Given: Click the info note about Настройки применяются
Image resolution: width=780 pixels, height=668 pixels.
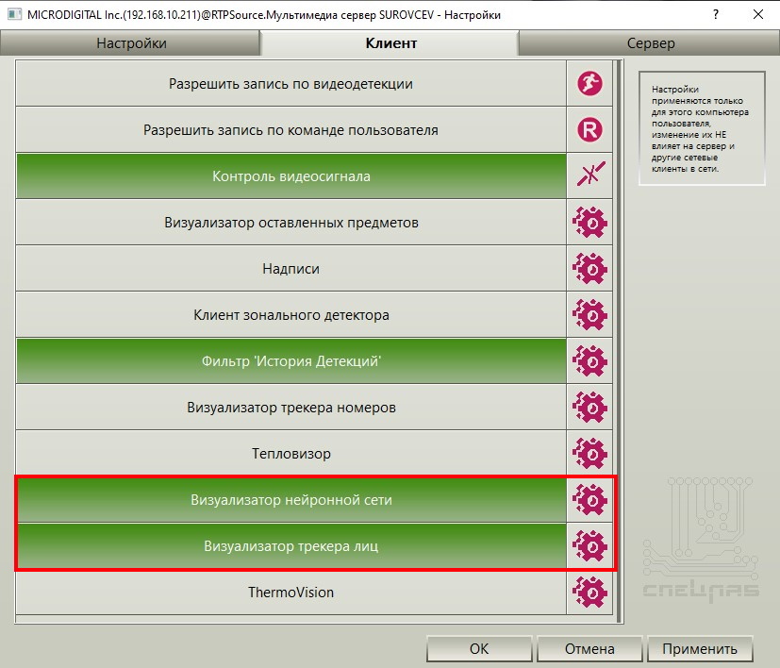Looking at the screenshot, I should click(702, 128).
